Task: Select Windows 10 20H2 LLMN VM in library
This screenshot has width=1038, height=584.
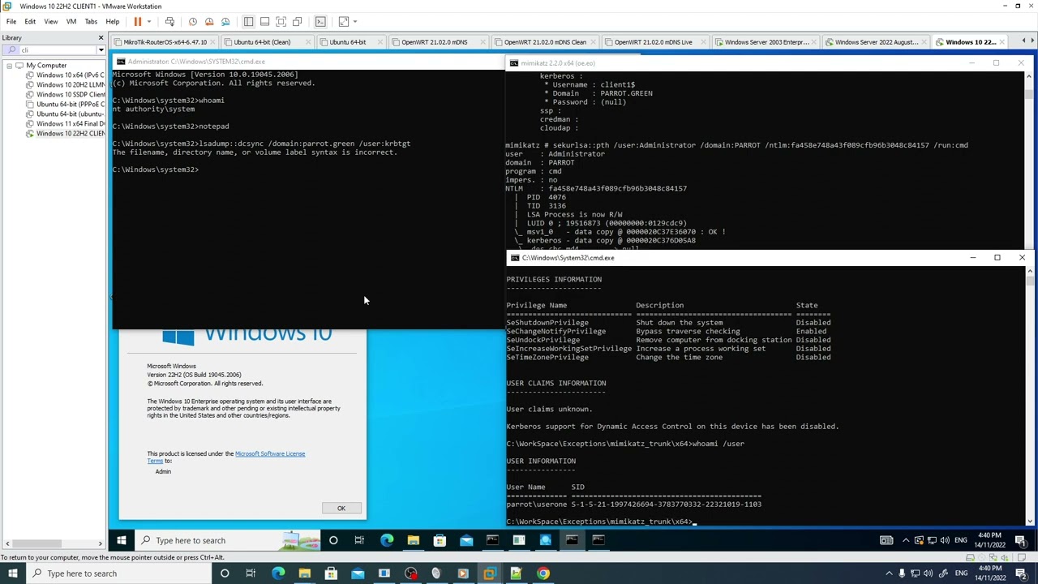Action: (x=70, y=85)
